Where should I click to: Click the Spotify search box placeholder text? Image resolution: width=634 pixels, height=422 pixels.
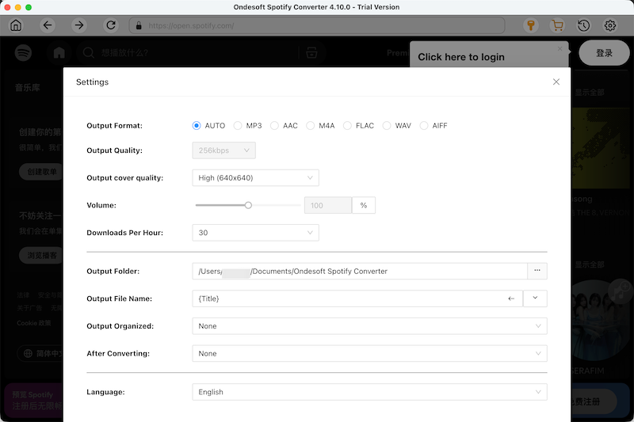click(x=124, y=53)
